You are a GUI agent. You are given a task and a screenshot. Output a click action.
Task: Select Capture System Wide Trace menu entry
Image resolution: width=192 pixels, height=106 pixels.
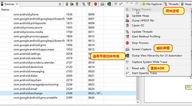(149, 62)
